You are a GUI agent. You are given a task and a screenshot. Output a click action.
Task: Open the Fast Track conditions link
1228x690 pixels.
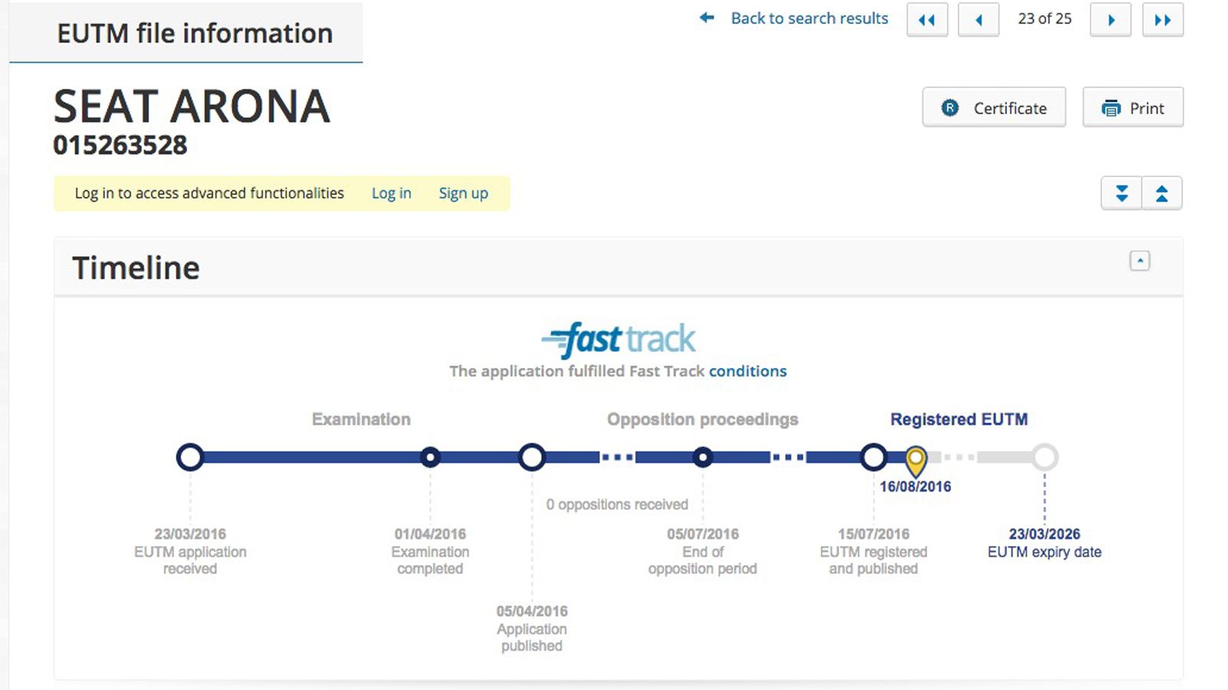pos(748,371)
